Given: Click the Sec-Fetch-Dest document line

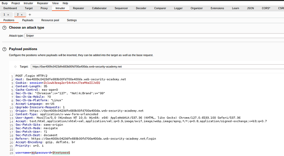Looking at the screenshot, I should 37,135.
